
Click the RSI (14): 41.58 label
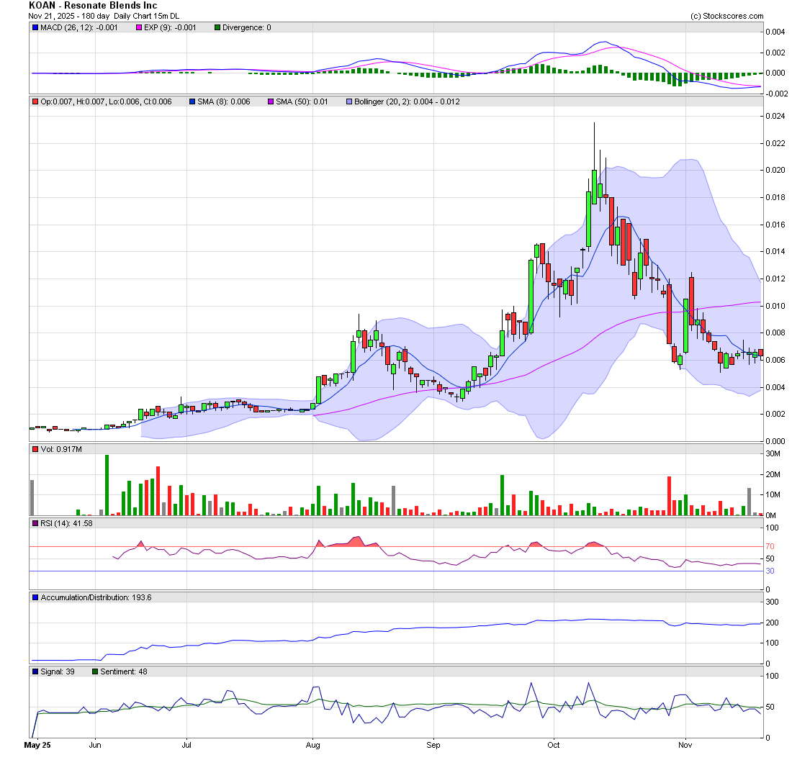(x=67, y=524)
